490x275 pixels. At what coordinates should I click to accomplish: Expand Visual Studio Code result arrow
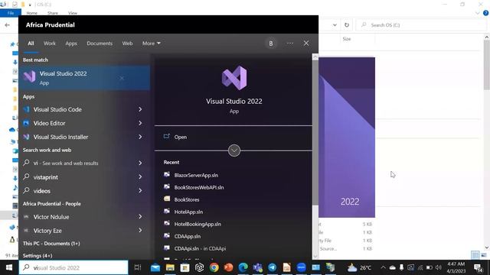coord(140,109)
